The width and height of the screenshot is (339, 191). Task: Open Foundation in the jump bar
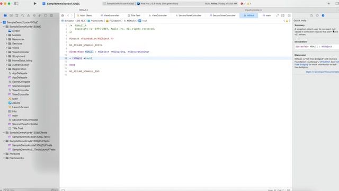coord(113,21)
